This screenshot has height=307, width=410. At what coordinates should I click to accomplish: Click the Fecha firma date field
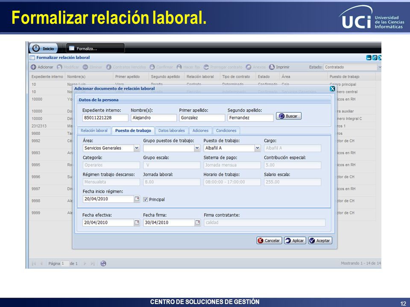pyautogui.click(x=169, y=223)
